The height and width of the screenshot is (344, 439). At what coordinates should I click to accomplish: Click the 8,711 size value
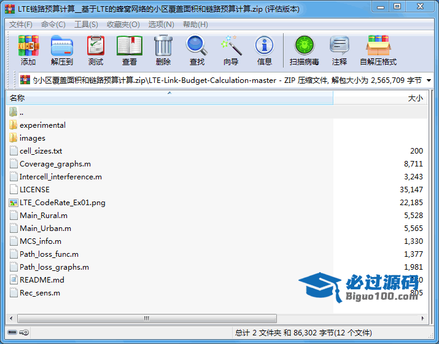pos(413,164)
